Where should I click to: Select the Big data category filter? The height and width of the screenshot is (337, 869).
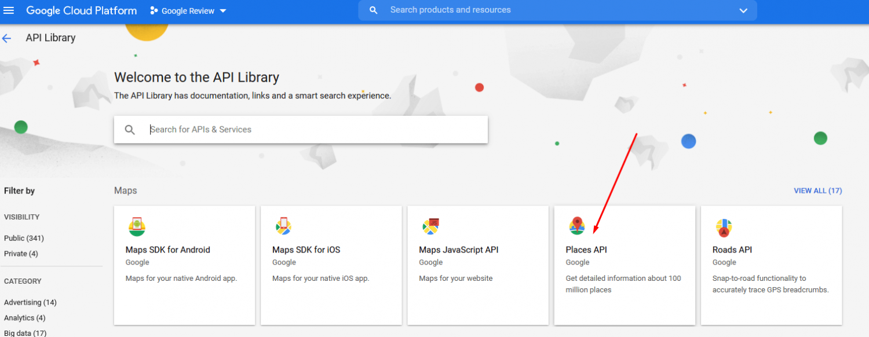pos(25,332)
